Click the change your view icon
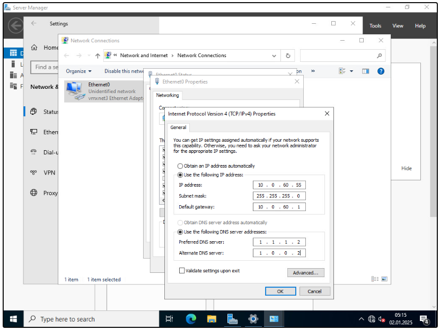 (x=342, y=71)
